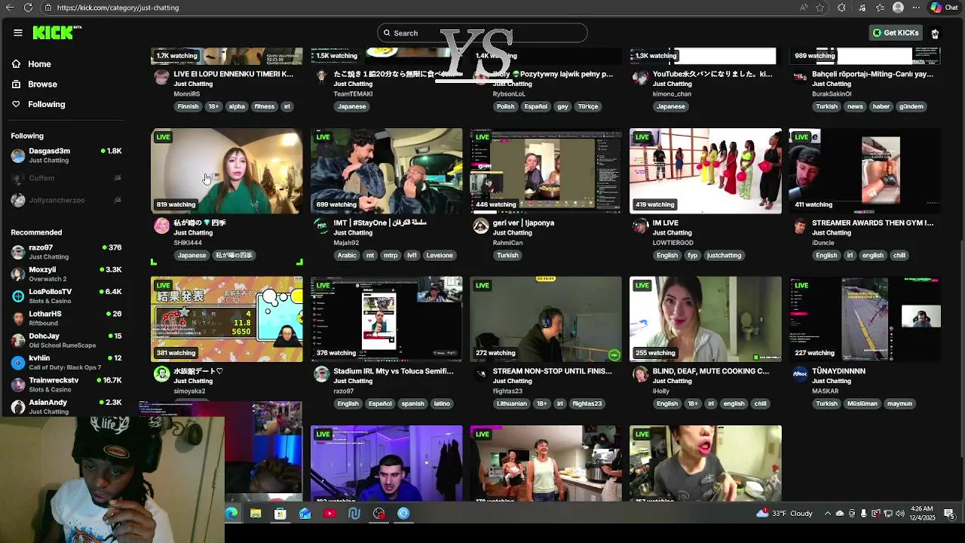Screen dimensions: 965x543
Task: Add page to favorites star icon
Action: 820,8
